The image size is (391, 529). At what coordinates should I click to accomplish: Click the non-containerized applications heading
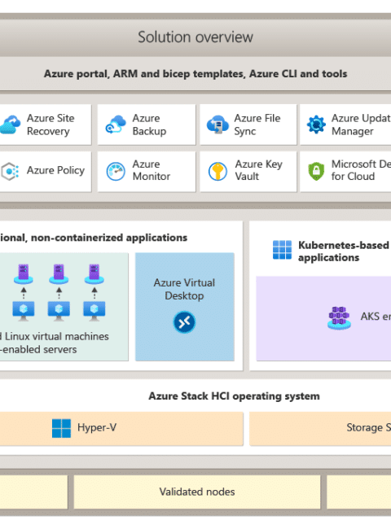point(94,238)
